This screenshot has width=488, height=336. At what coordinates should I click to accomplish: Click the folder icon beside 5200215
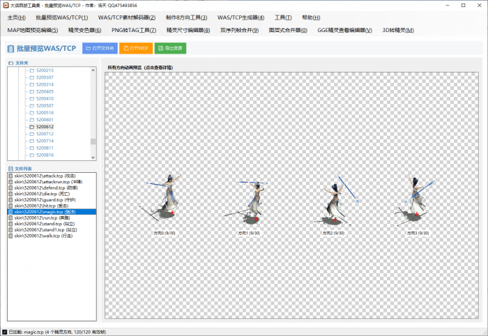click(x=32, y=70)
